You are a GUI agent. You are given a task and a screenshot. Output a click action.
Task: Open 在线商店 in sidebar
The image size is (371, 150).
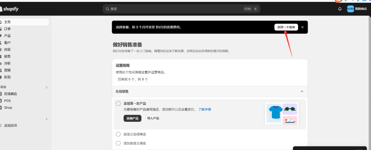(x=10, y=94)
